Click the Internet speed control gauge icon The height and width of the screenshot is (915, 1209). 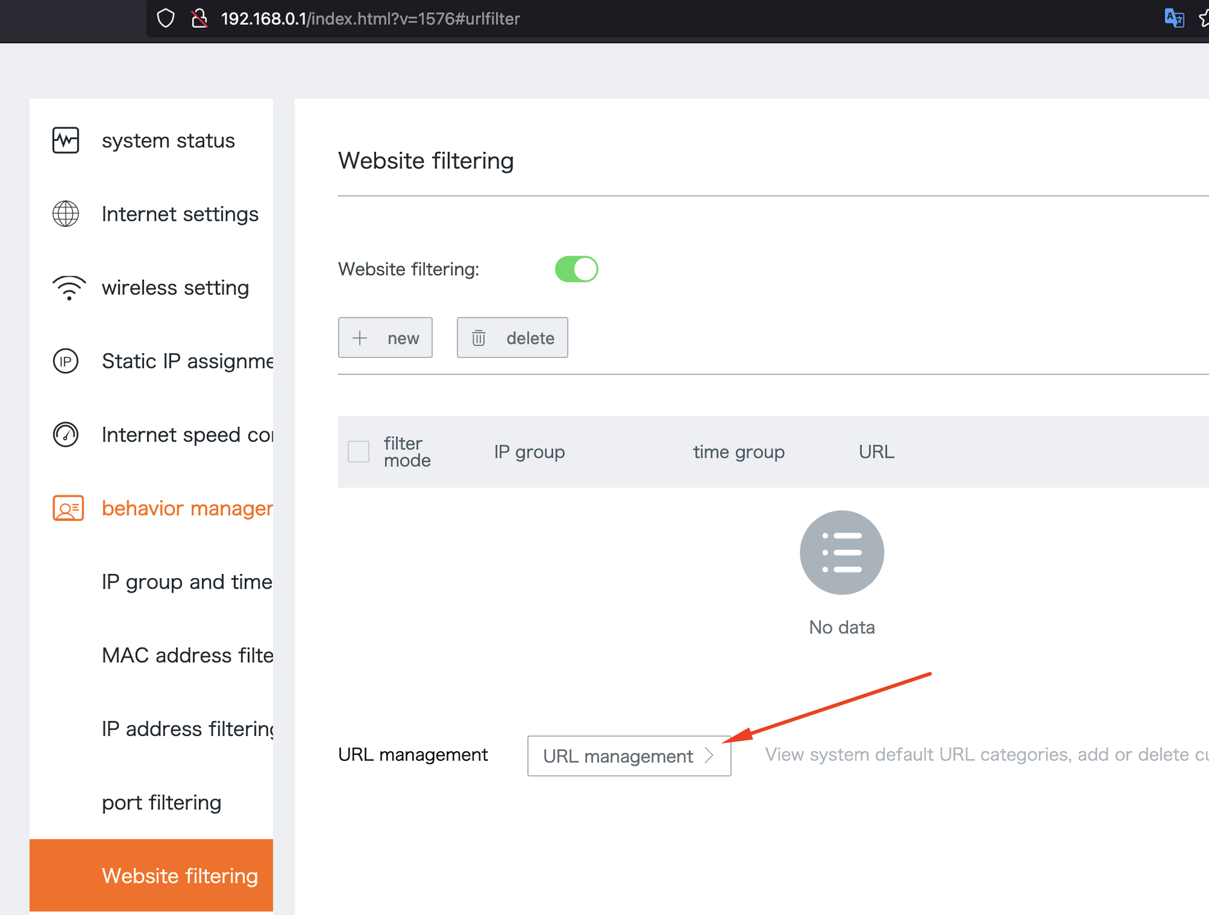pos(66,435)
